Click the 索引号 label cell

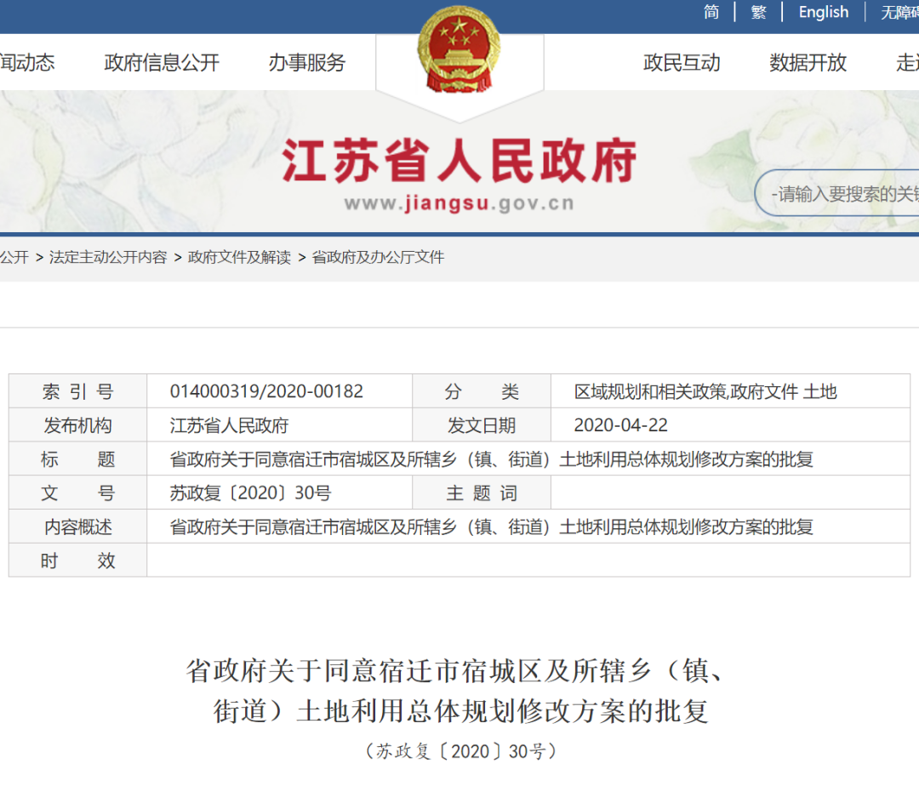[x=78, y=391]
